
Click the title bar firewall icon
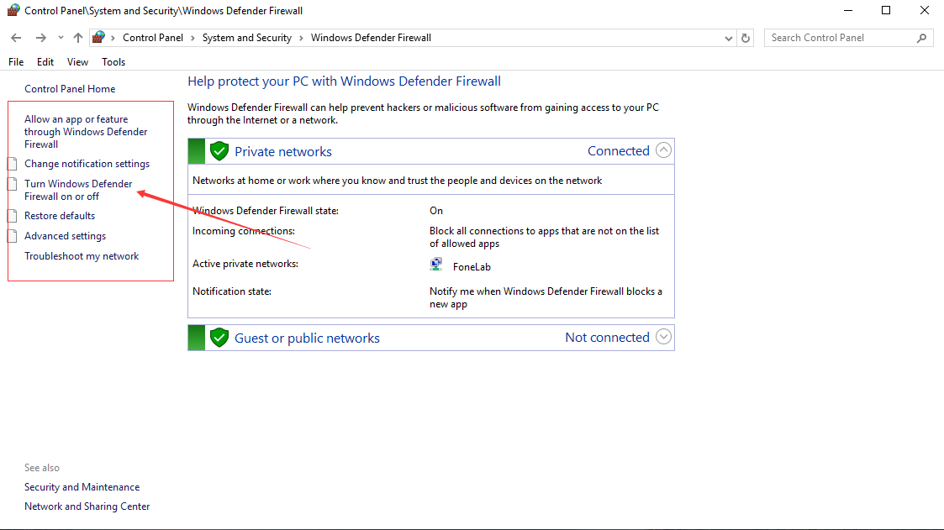coord(13,10)
